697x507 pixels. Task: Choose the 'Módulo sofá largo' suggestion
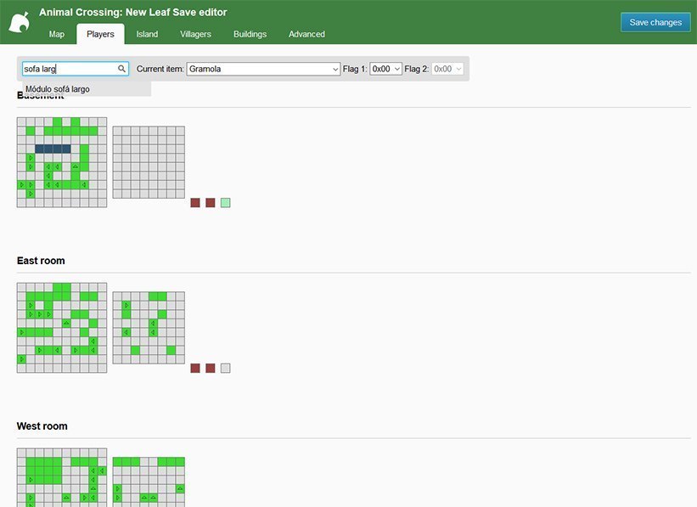(x=87, y=89)
